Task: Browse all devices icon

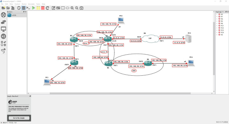Action: (3, 44)
